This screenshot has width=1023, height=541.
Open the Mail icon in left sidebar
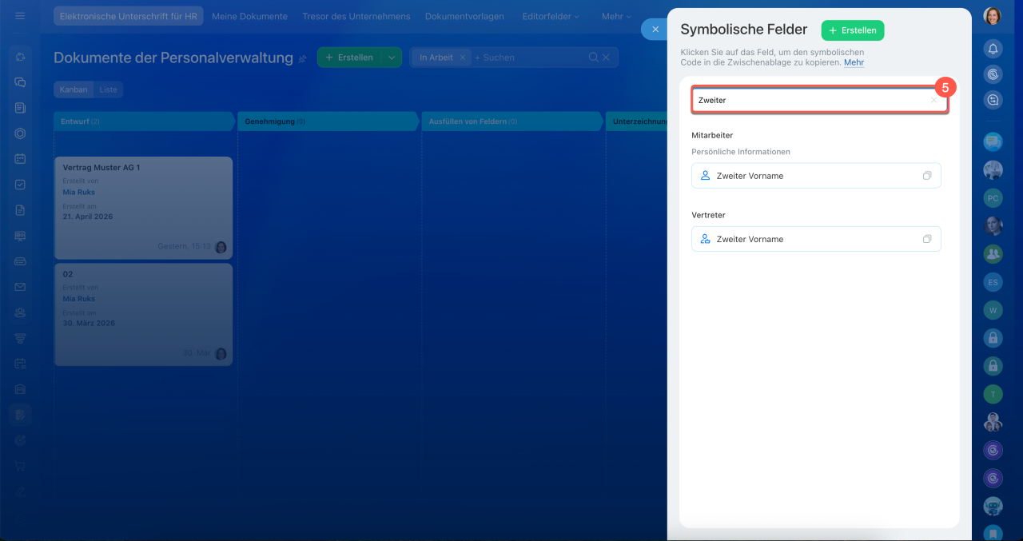[x=20, y=286]
